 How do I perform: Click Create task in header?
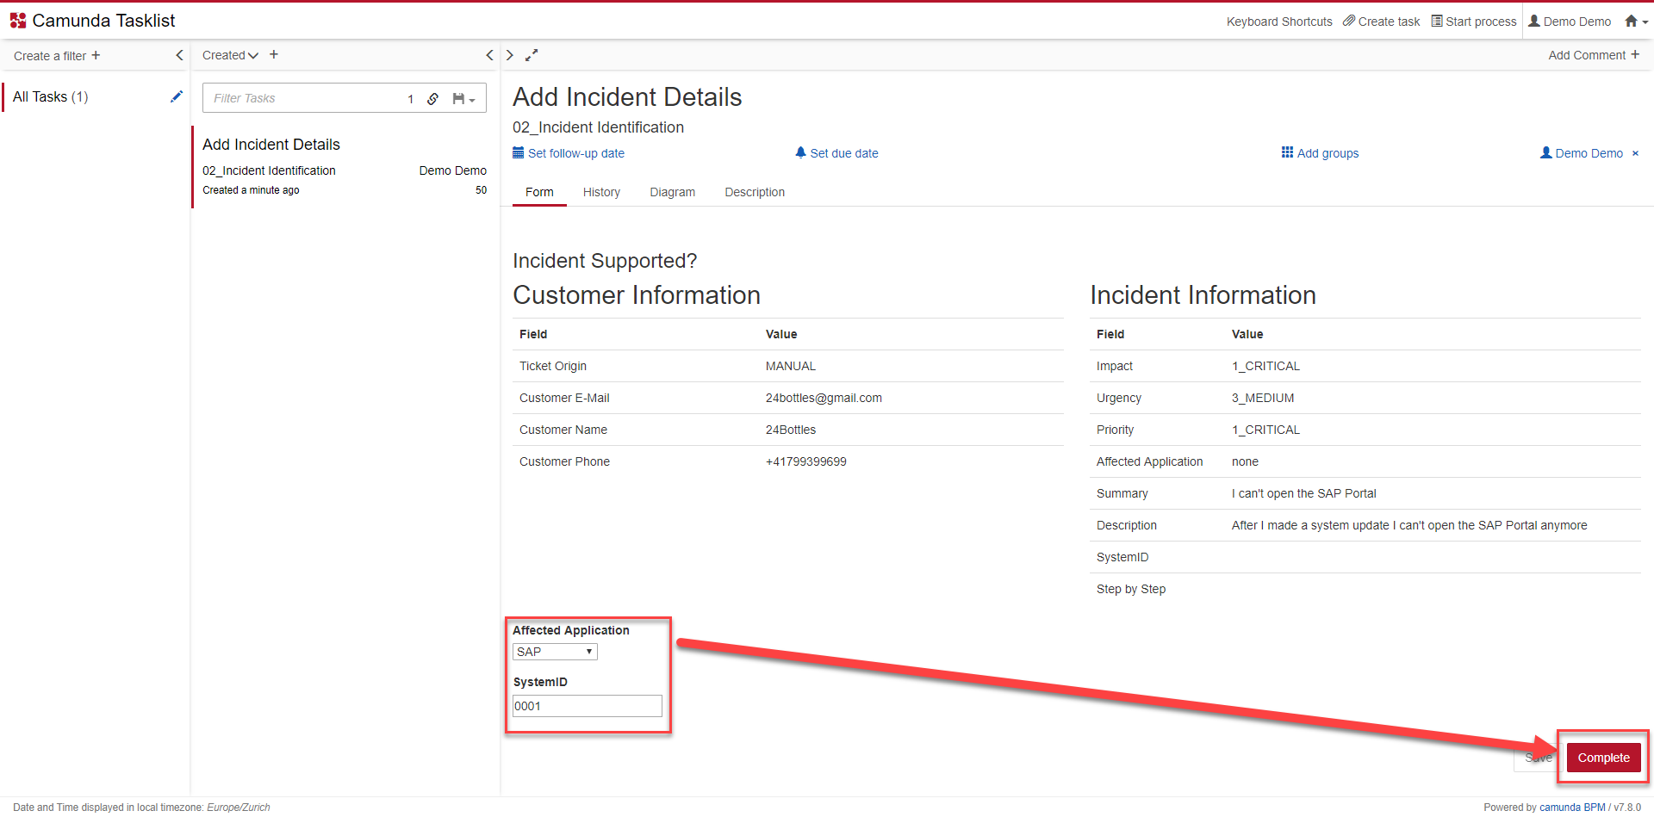[1382, 22]
